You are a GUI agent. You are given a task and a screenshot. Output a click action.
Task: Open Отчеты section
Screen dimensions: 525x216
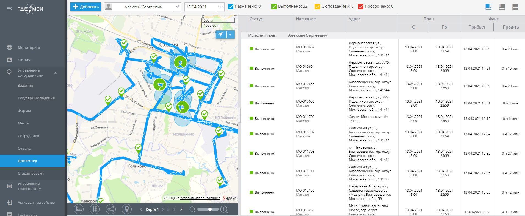click(x=24, y=60)
